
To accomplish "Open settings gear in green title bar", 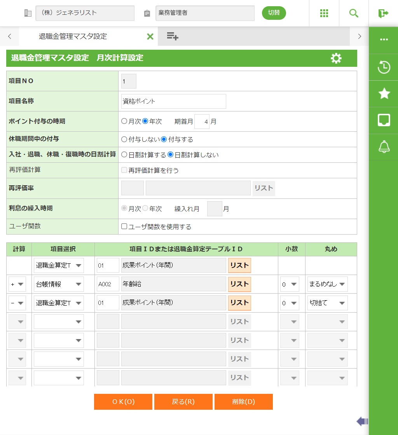I will coord(336,58).
